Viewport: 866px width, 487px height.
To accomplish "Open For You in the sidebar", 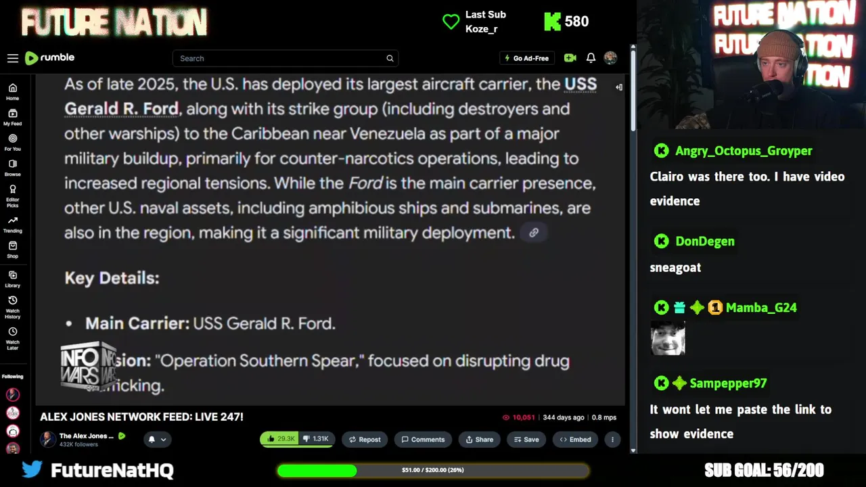I will 12,142.
